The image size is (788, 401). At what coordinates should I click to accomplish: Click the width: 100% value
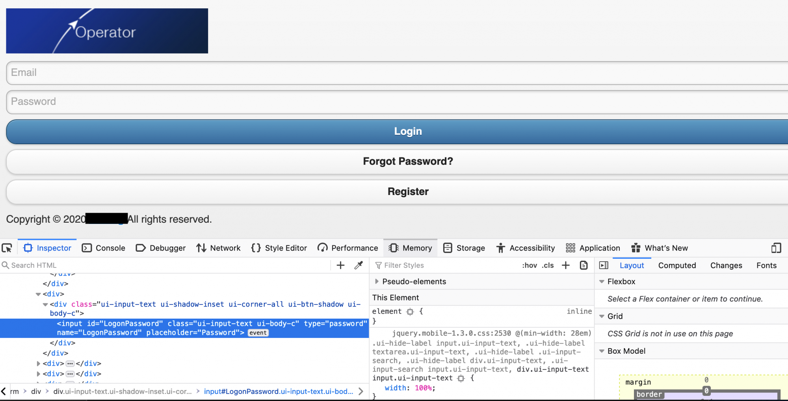pos(424,388)
